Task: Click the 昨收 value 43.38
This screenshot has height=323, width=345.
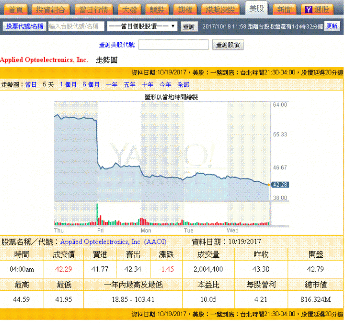Action: [261, 269]
